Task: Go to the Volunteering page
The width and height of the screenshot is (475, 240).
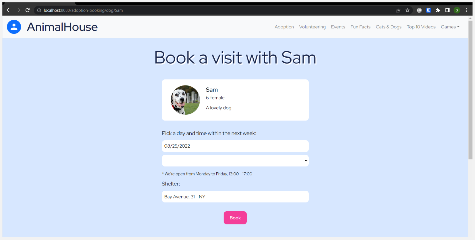Action: click(312, 27)
